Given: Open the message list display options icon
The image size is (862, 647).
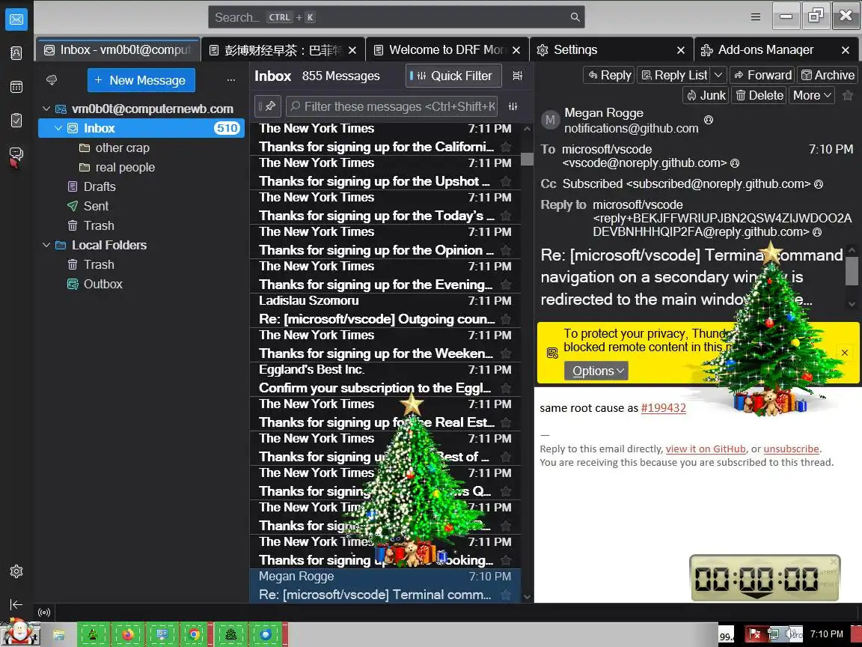Looking at the screenshot, I should point(517,76).
